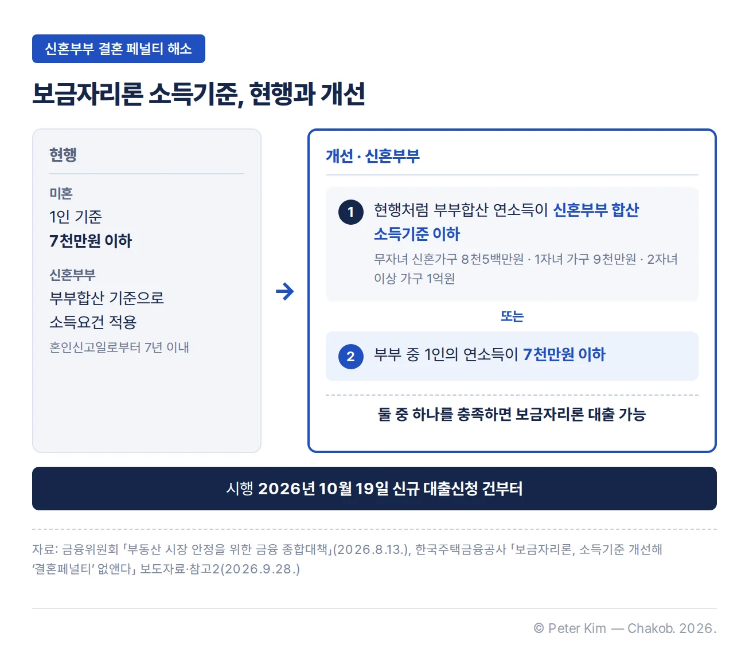
Task: Select the text '부부 중 1인의 연소득이'
Action: [x=446, y=354]
